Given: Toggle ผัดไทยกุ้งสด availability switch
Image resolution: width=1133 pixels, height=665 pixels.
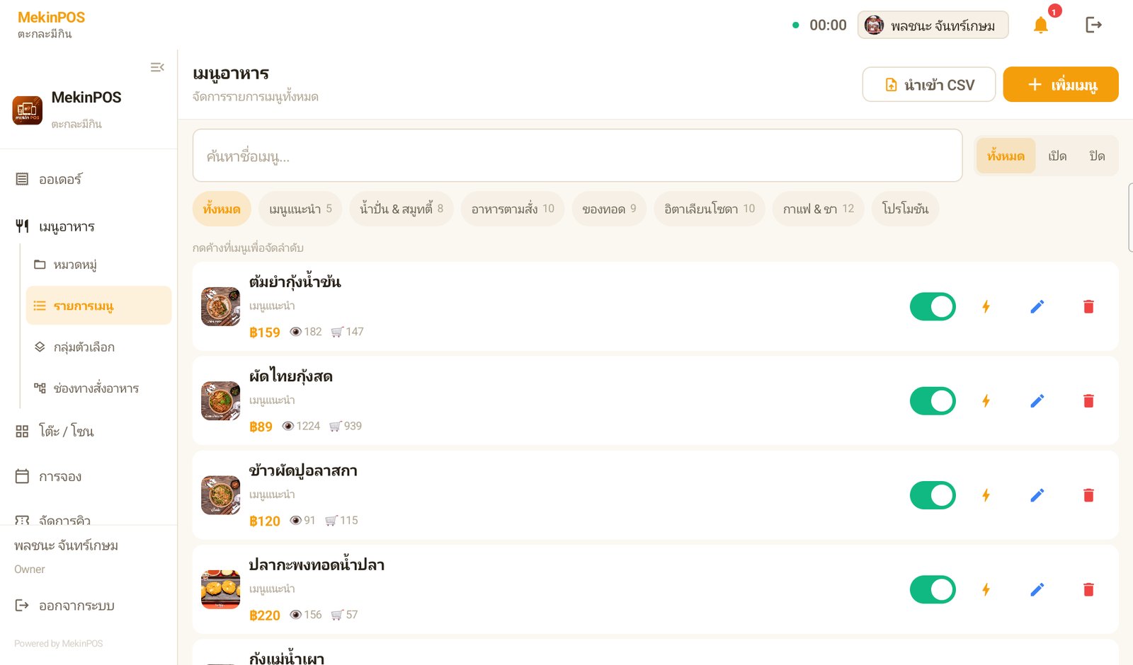Looking at the screenshot, I should (933, 401).
